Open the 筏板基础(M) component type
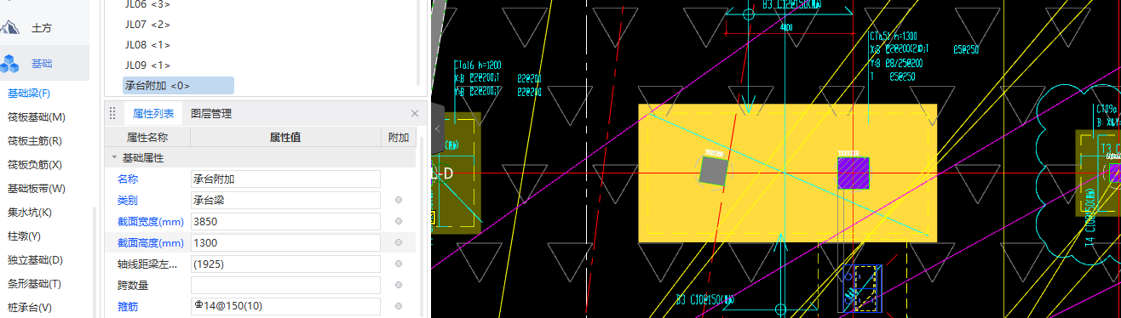The width and height of the screenshot is (1121, 318). (x=37, y=116)
